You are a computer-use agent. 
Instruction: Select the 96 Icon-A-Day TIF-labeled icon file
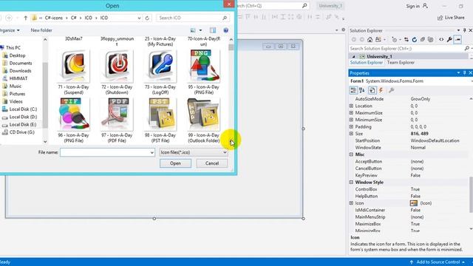(x=74, y=120)
